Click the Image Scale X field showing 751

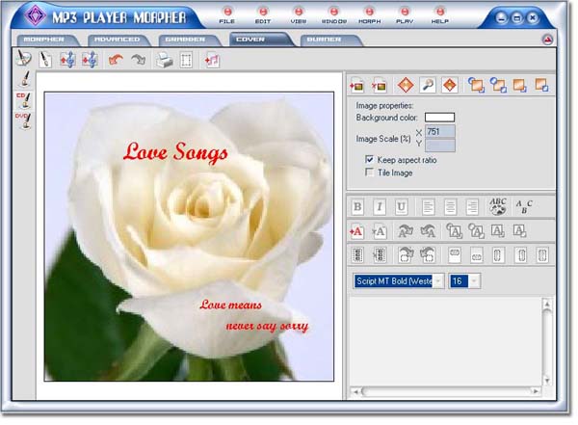[x=440, y=131]
